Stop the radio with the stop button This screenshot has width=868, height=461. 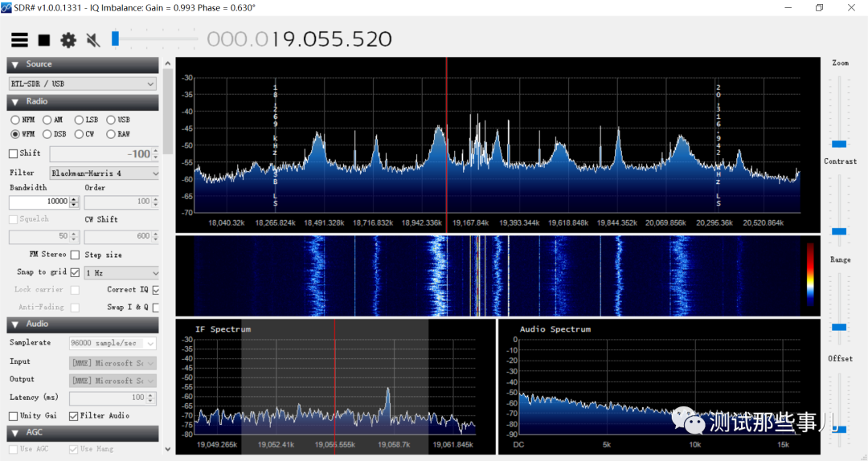(x=43, y=40)
